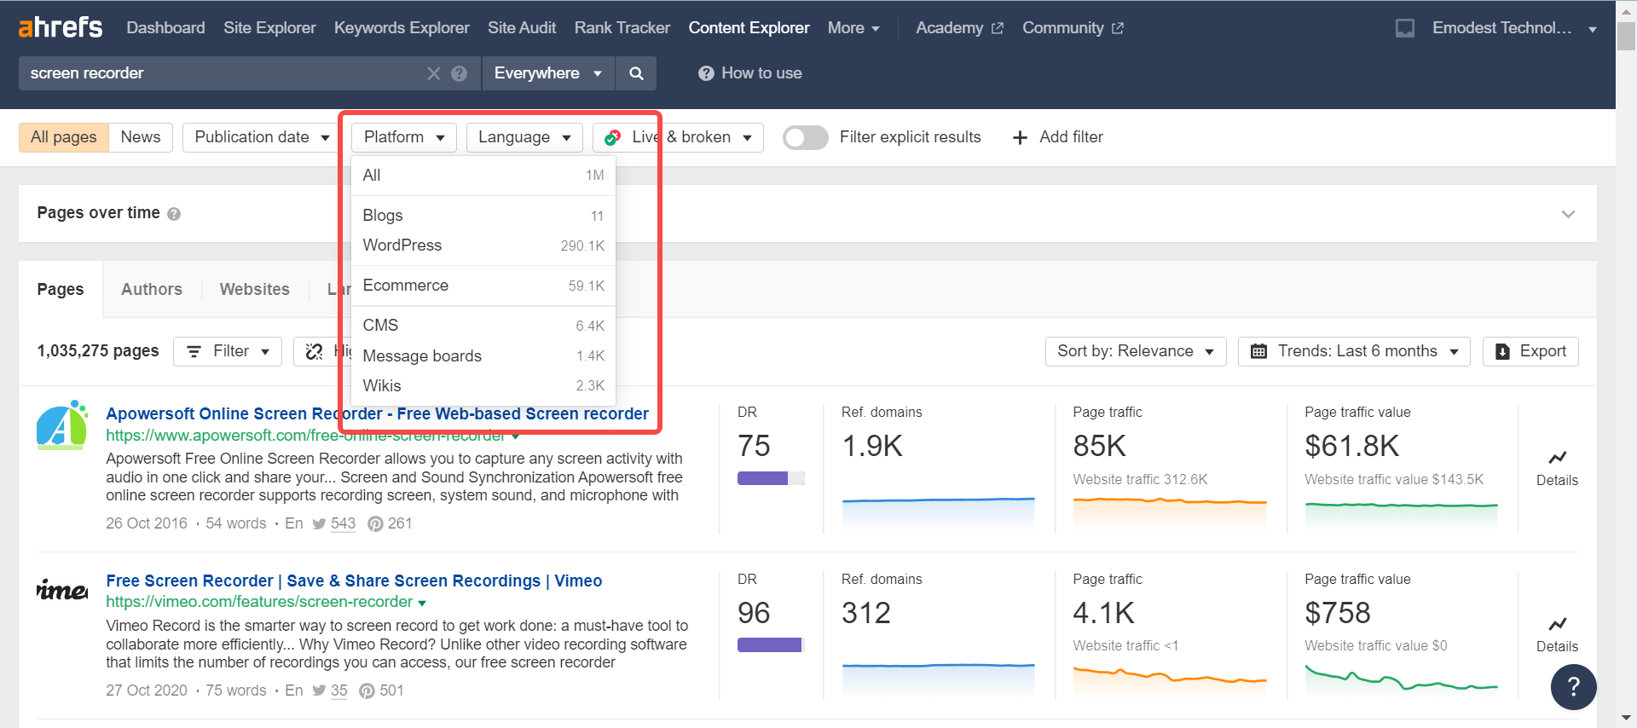This screenshot has width=1637, height=728.
Task: Choose Blogs platform option
Action: coord(483,216)
